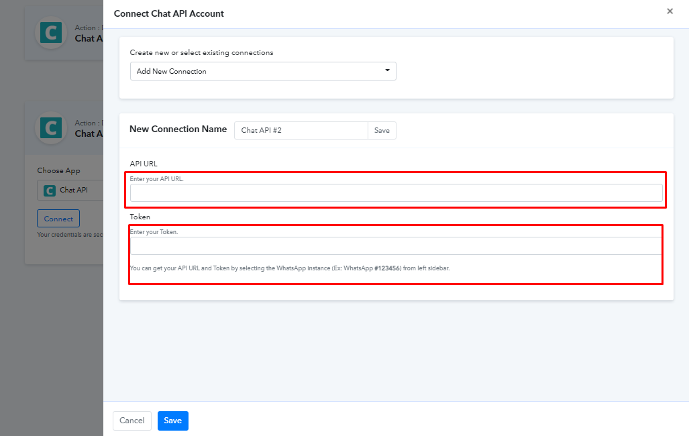Image resolution: width=689 pixels, height=436 pixels.
Task: Click the Connect button in background panel
Action: (58, 219)
